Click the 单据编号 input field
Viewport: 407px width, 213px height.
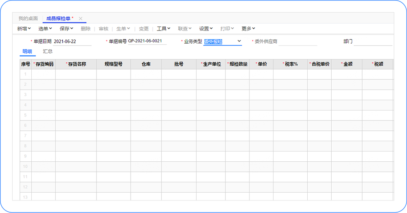[x=147, y=41]
